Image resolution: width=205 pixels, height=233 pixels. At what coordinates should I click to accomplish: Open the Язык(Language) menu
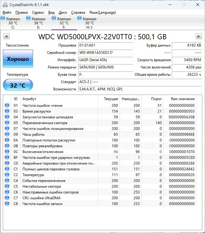click(102, 12)
